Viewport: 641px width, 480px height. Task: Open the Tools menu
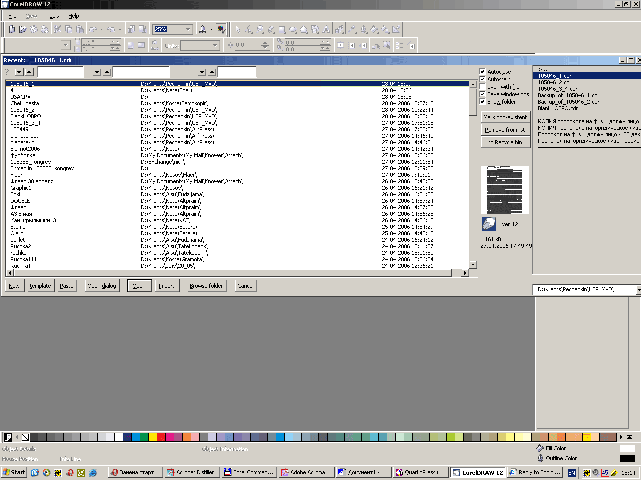[53, 16]
